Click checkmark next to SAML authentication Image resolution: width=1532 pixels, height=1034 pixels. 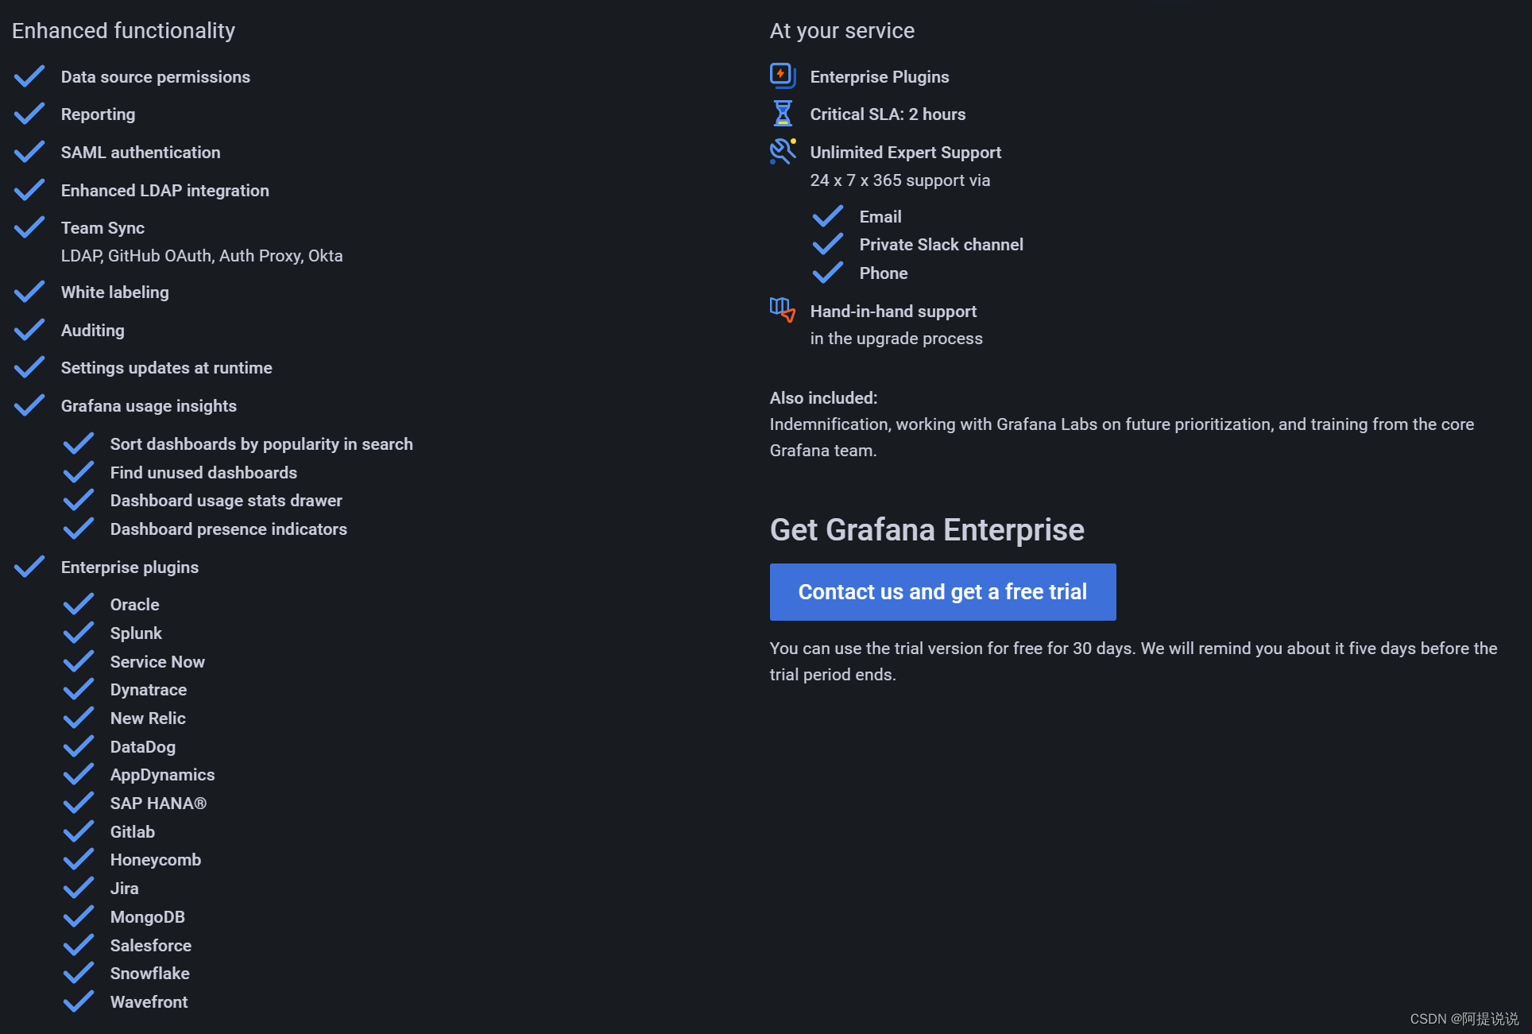[29, 152]
